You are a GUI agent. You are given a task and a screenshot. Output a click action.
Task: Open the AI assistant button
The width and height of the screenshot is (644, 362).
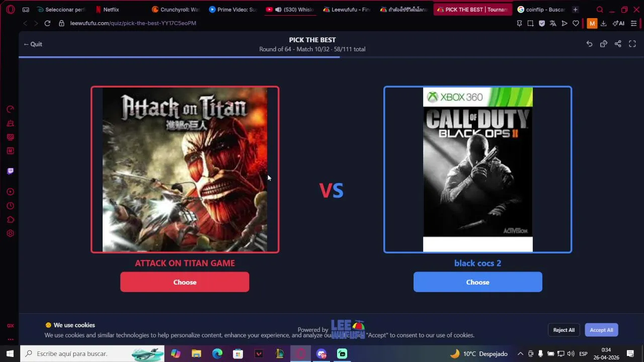pyautogui.click(x=618, y=23)
